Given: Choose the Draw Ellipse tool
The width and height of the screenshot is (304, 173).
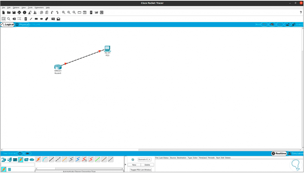Looking at the screenshot, I should 41,19.
